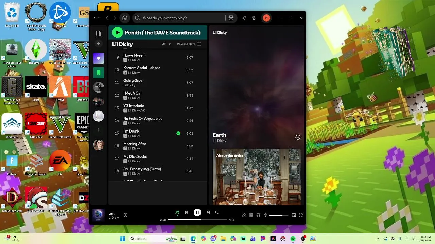This screenshot has width=435, height=244.
Task: Skip to previous track
Action: click(186, 212)
